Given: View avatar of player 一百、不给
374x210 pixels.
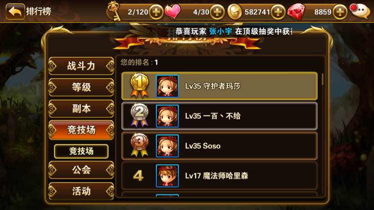Looking at the screenshot, I should click(x=167, y=116).
